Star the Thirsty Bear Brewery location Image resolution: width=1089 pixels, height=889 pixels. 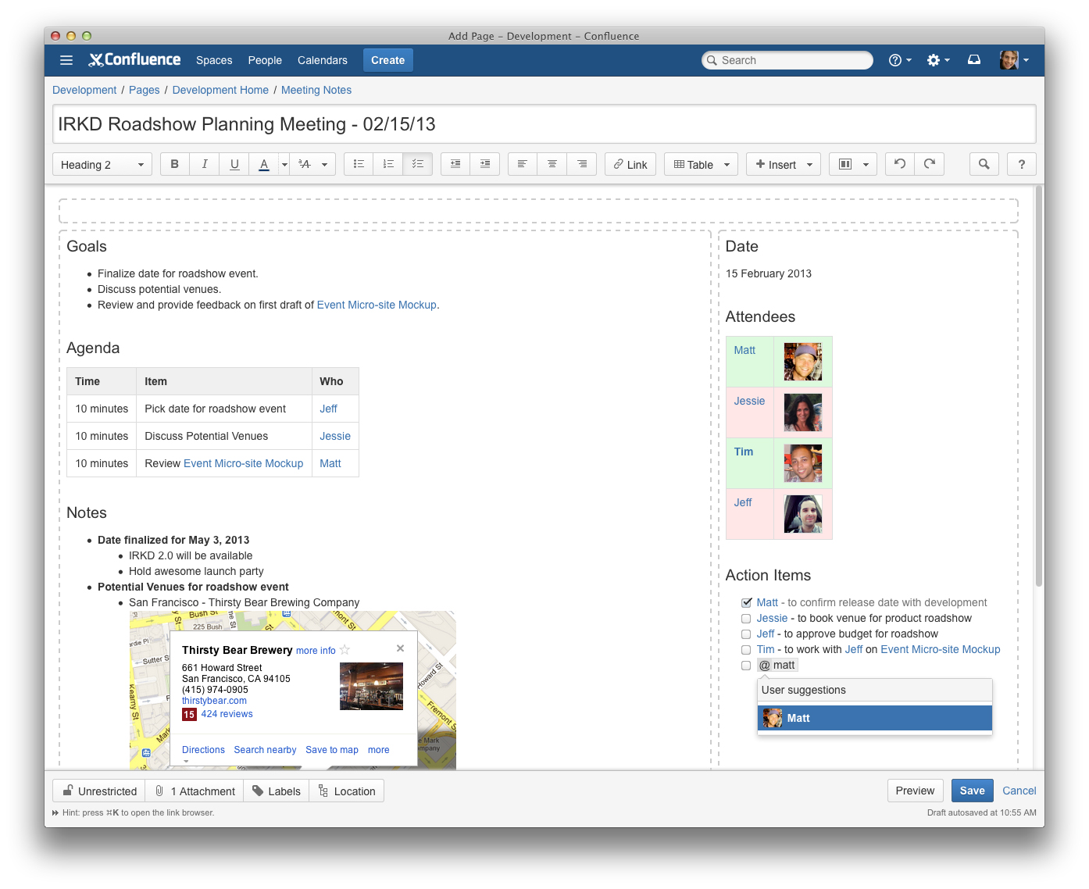point(345,650)
